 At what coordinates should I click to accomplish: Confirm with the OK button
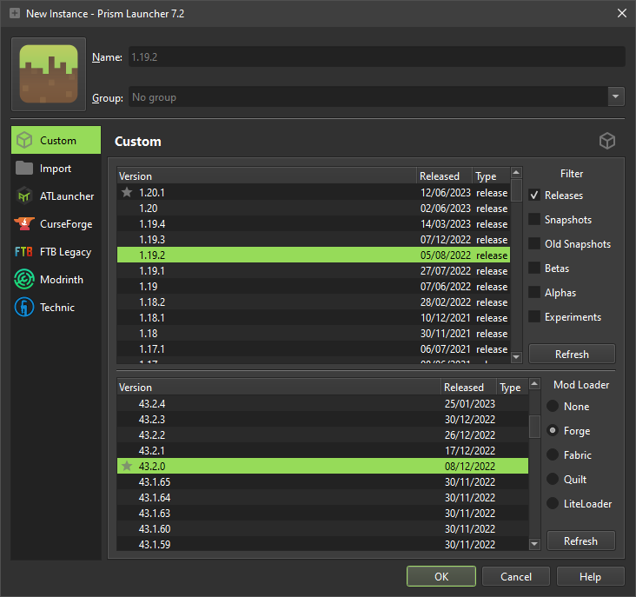441,576
